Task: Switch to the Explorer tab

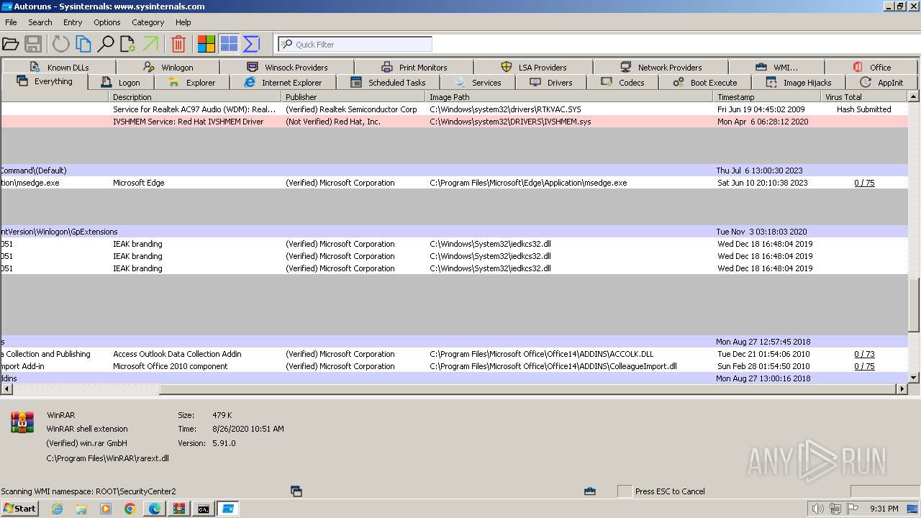Action: tap(191, 83)
